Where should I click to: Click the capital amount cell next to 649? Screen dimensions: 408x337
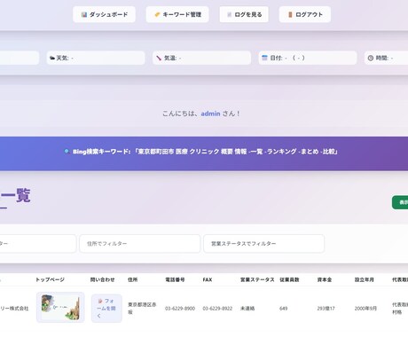point(326,309)
